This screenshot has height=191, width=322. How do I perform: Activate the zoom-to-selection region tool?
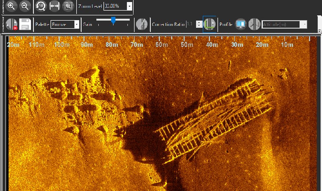(68, 6)
